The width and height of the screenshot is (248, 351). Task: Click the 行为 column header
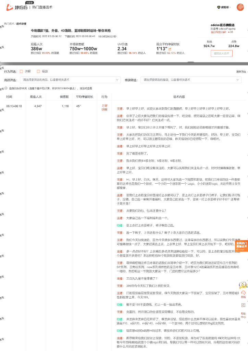(104, 97)
